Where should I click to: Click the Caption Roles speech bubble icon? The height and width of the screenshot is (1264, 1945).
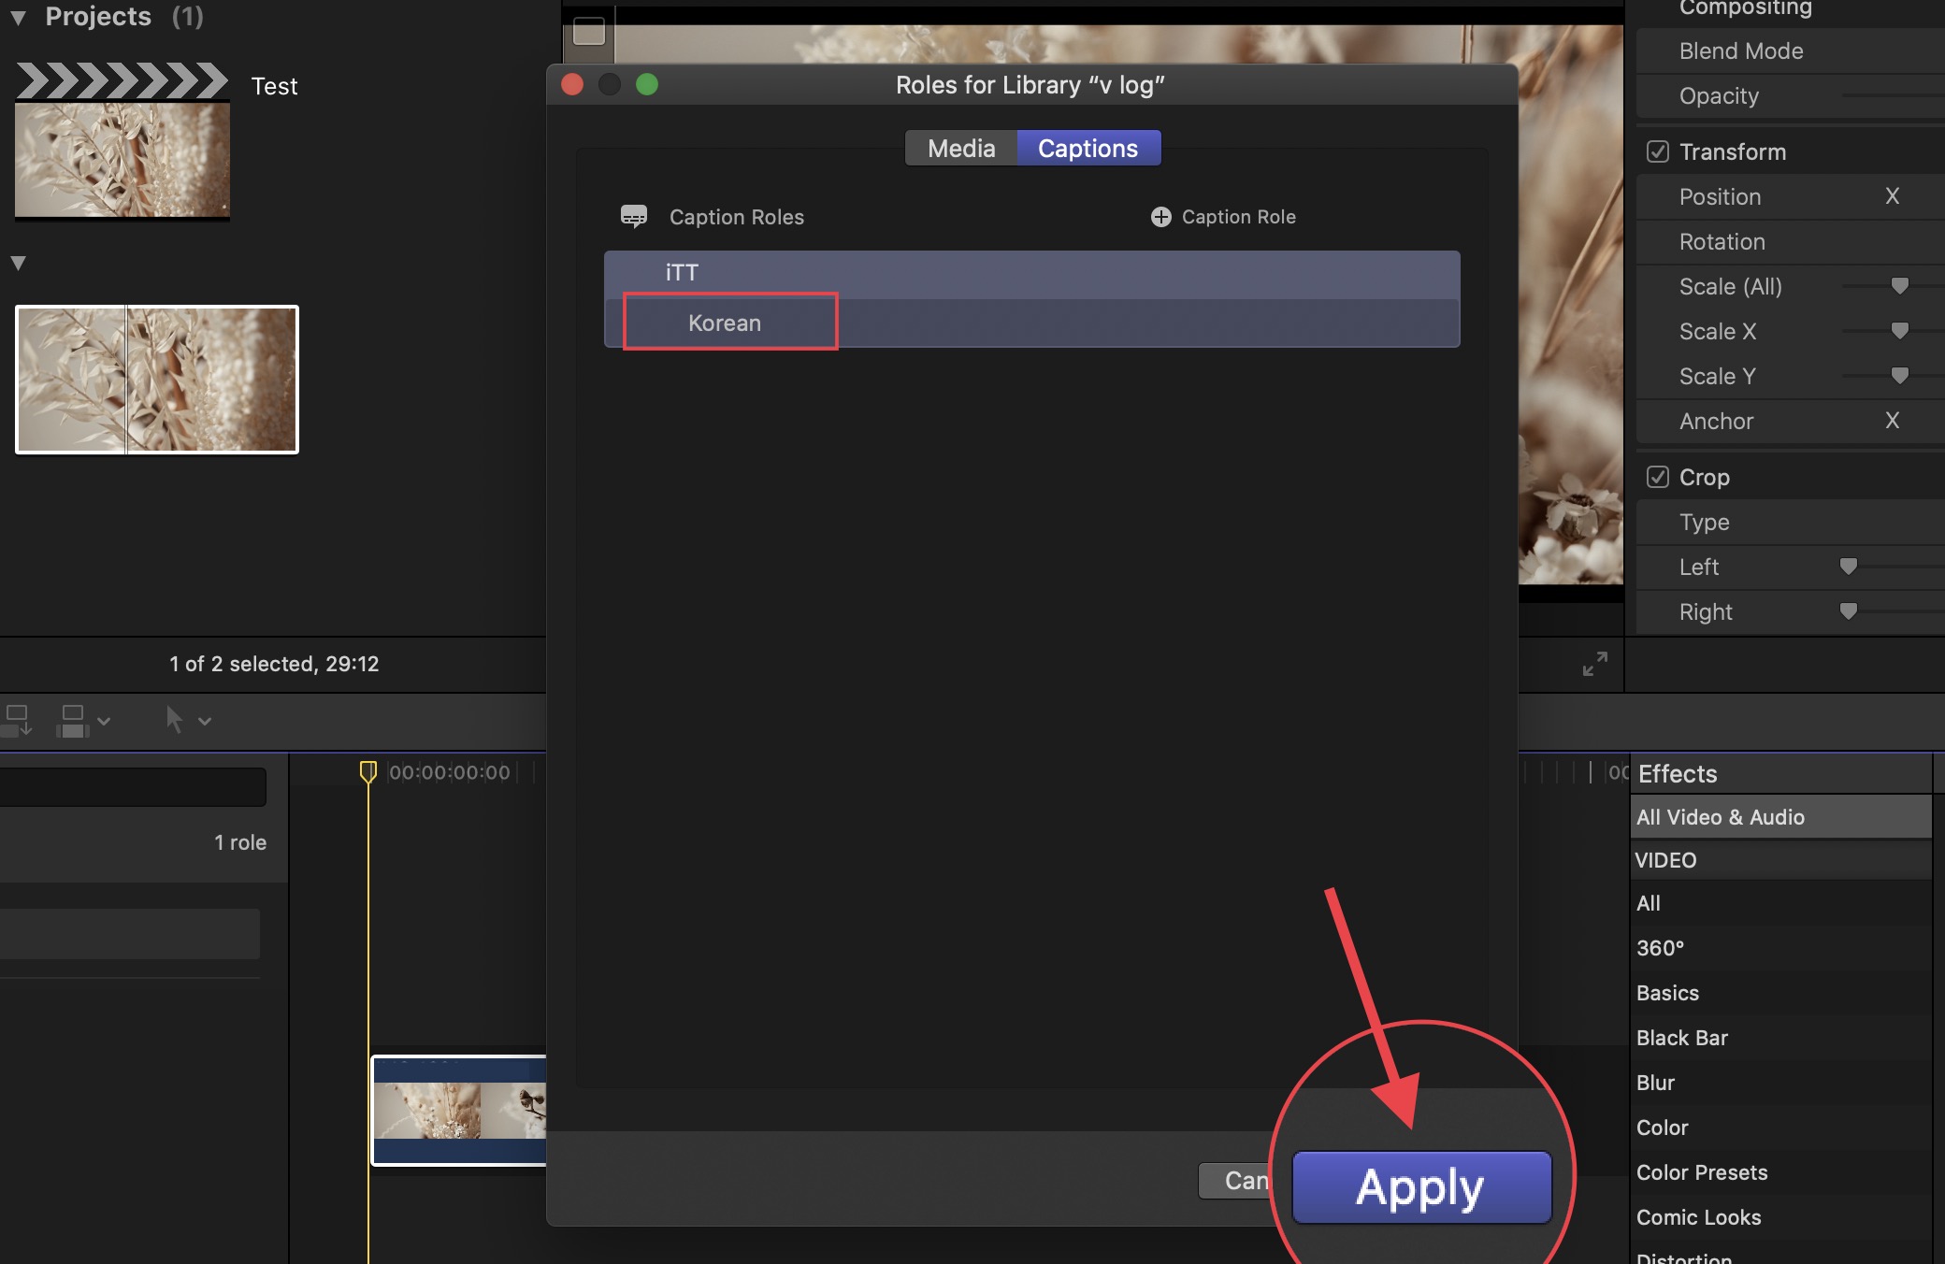click(x=634, y=217)
